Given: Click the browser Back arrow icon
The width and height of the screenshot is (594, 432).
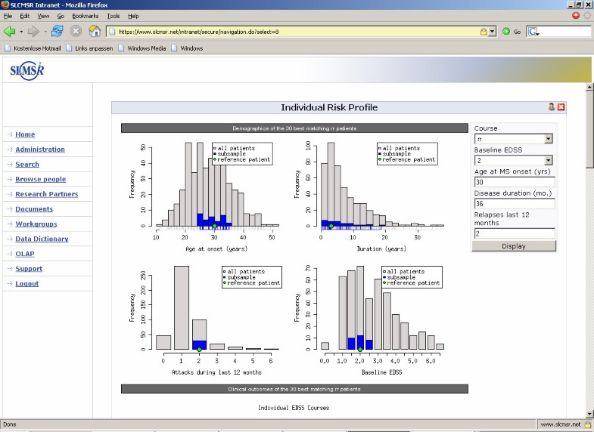Looking at the screenshot, I should pos(10,32).
